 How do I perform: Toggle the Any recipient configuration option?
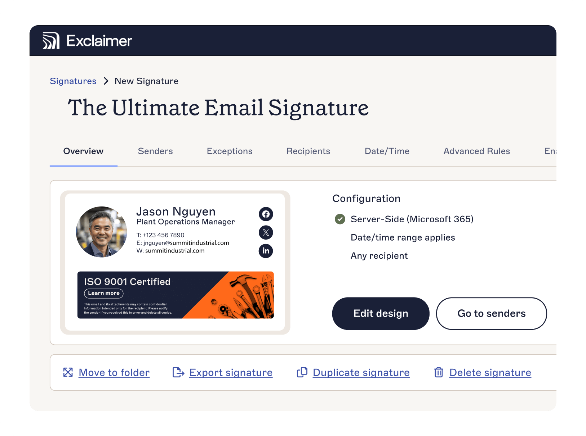pos(379,256)
